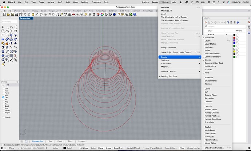Screen dimensions: 251x151
Task: Expand the Panels submenu
Action: [180, 57]
